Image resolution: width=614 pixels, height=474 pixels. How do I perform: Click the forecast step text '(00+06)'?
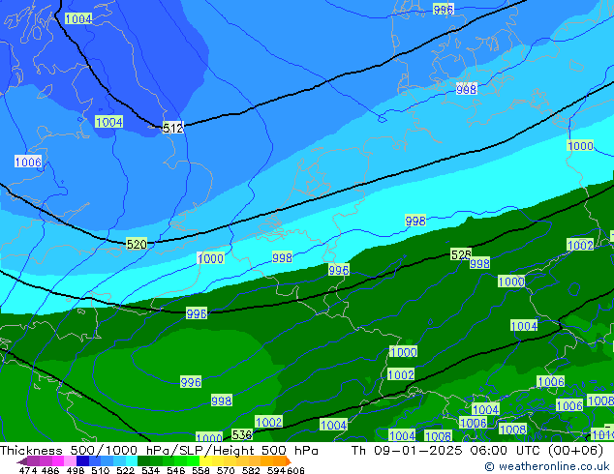point(575,450)
